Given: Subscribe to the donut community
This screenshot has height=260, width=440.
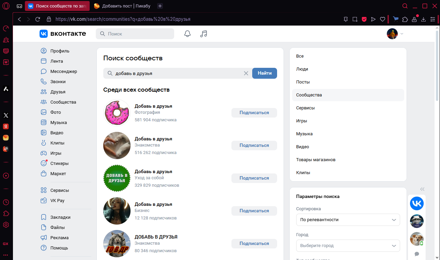Looking at the screenshot, I should (254, 113).
